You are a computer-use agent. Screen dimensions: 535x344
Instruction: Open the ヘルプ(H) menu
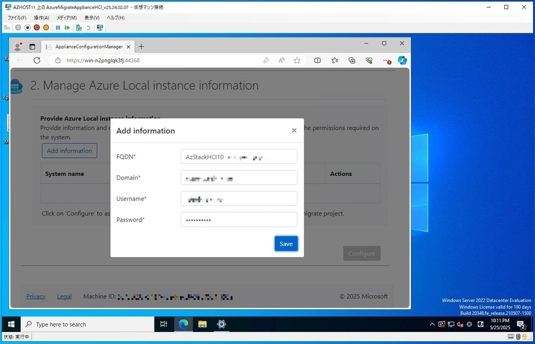[x=116, y=18]
